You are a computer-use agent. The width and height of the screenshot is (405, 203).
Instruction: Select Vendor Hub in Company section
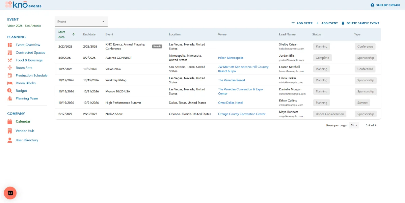point(25,131)
